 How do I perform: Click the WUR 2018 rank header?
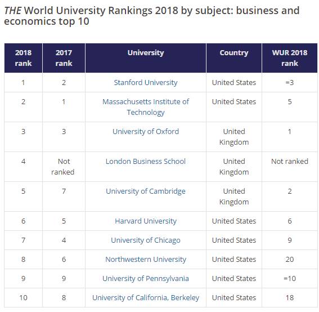click(290, 58)
